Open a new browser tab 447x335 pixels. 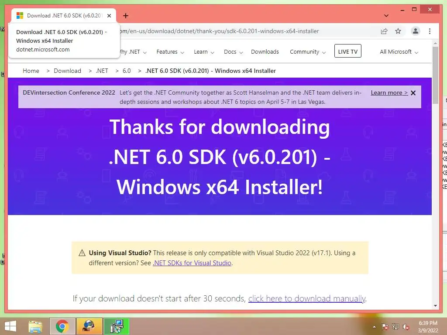125,16
